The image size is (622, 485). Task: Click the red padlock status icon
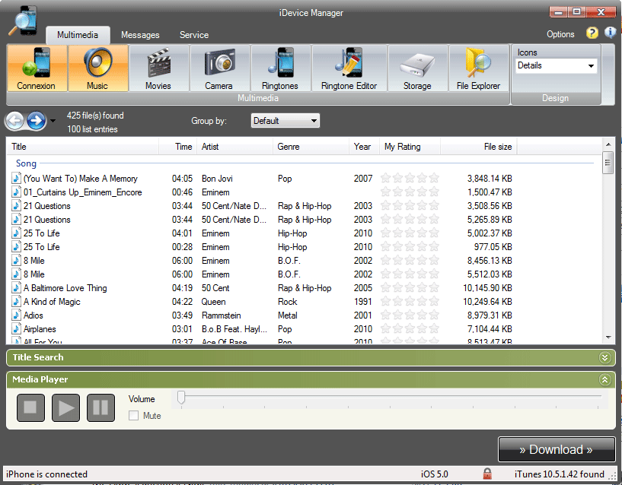pyautogui.click(x=487, y=474)
